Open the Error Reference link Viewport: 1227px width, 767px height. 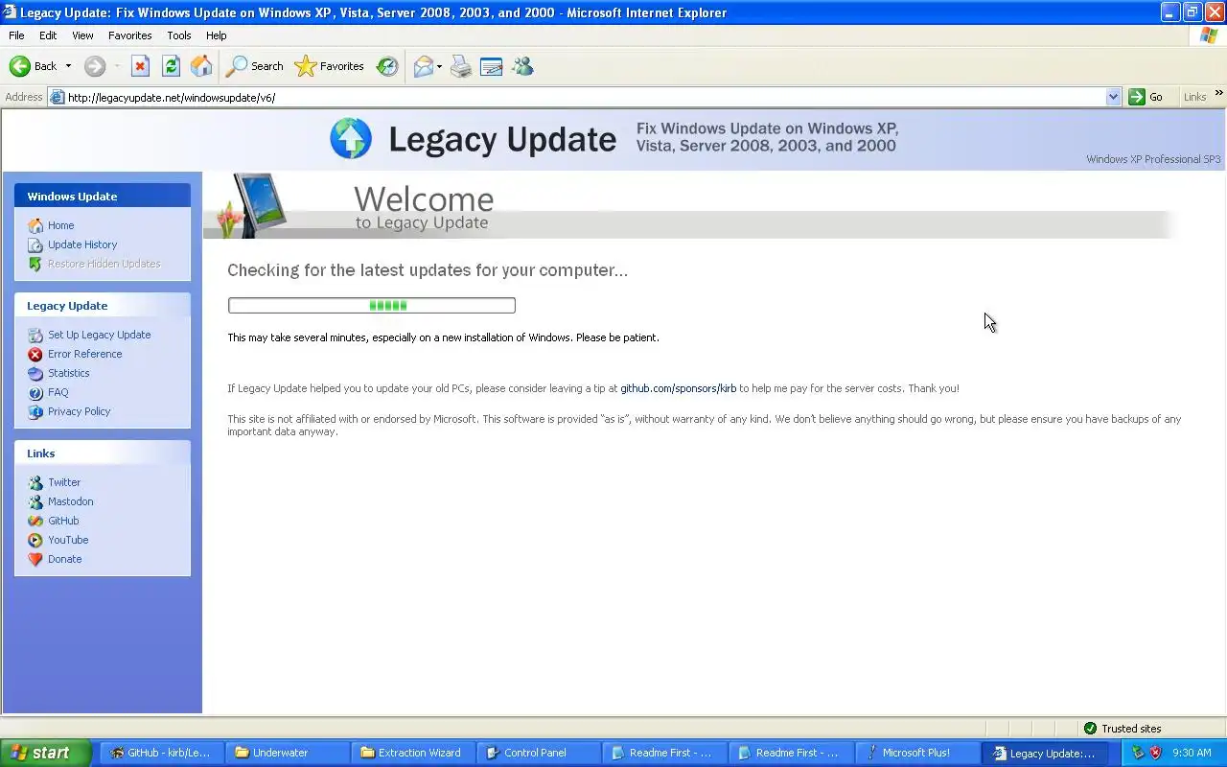click(x=85, y=354)
